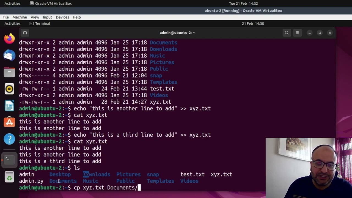The image size is (352, 198).
Task: Click Downloads in the ls output
Action: (x=97, y=175)
